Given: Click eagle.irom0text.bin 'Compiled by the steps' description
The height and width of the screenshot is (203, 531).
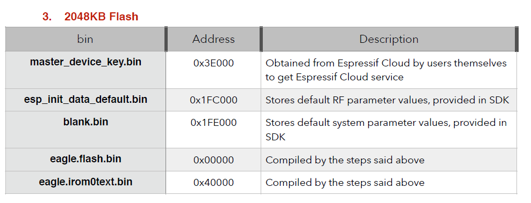Looking at the screenshot, I should pos(345,183).
